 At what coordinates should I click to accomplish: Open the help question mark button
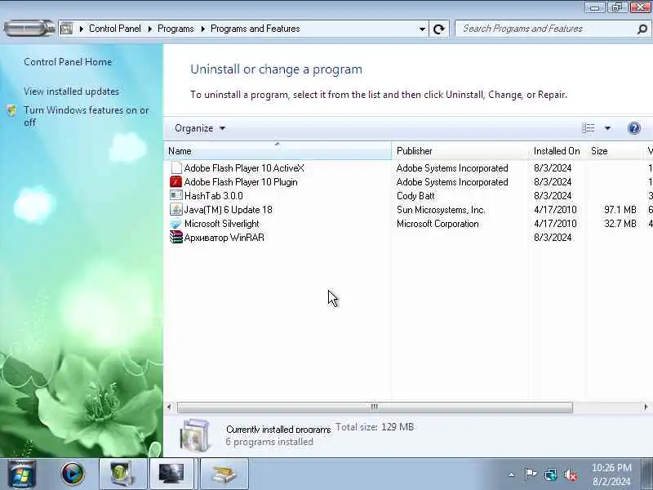coord(634,128)
